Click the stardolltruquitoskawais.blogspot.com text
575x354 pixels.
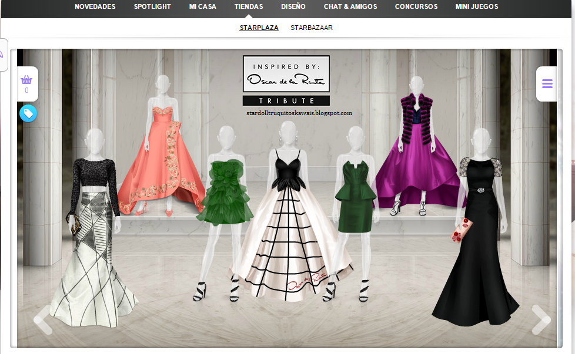(299, 113)
